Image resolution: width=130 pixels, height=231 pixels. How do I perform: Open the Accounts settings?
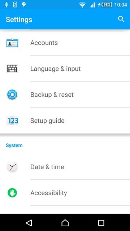(x=65, y=43)
